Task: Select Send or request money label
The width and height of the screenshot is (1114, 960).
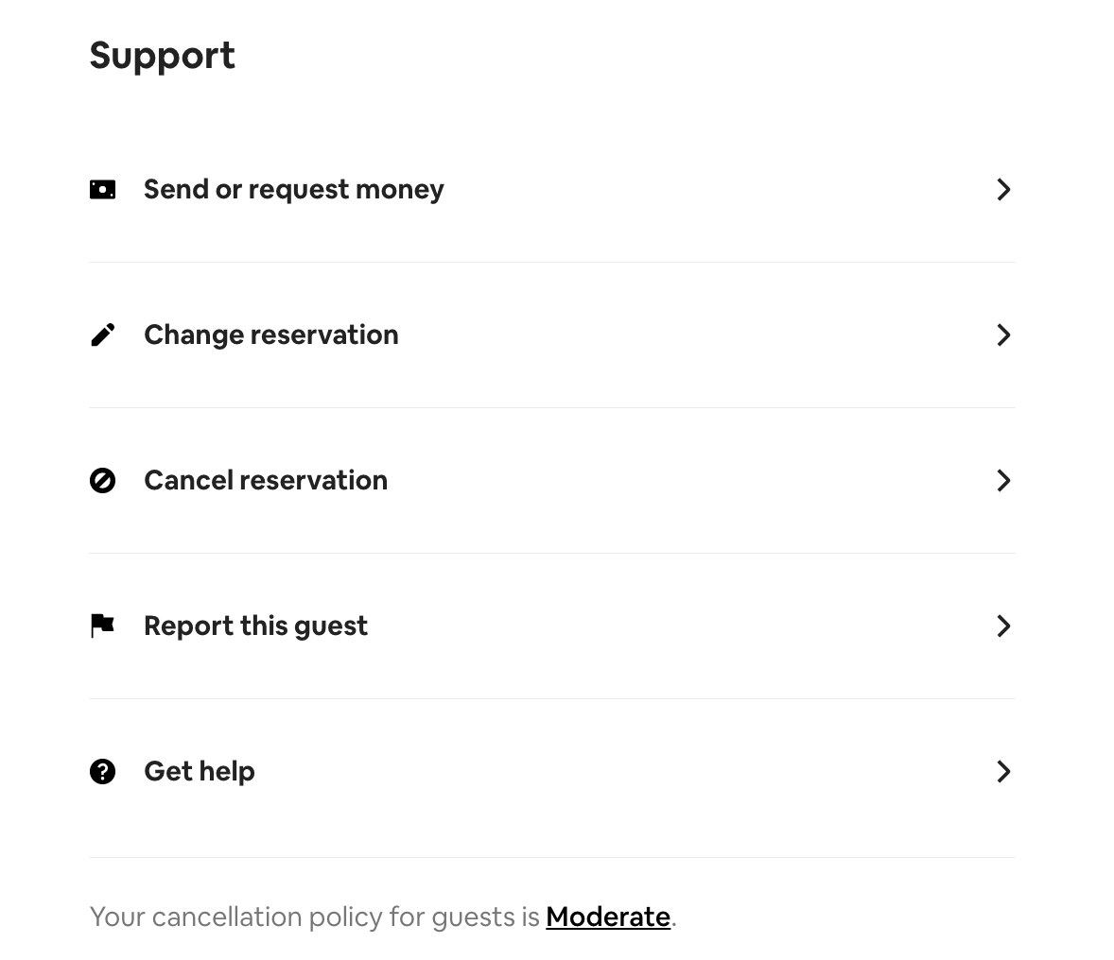Action: pyautogui.click(x=293, y=190)
